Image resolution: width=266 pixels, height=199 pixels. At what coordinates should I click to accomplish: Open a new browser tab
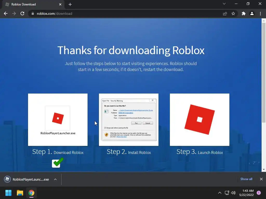(70, 4)
